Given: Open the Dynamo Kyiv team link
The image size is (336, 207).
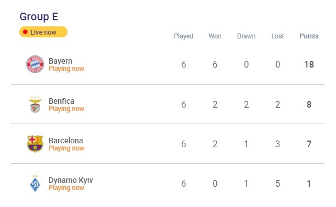Looking at the screenshot, I should (x=71, y=180).
